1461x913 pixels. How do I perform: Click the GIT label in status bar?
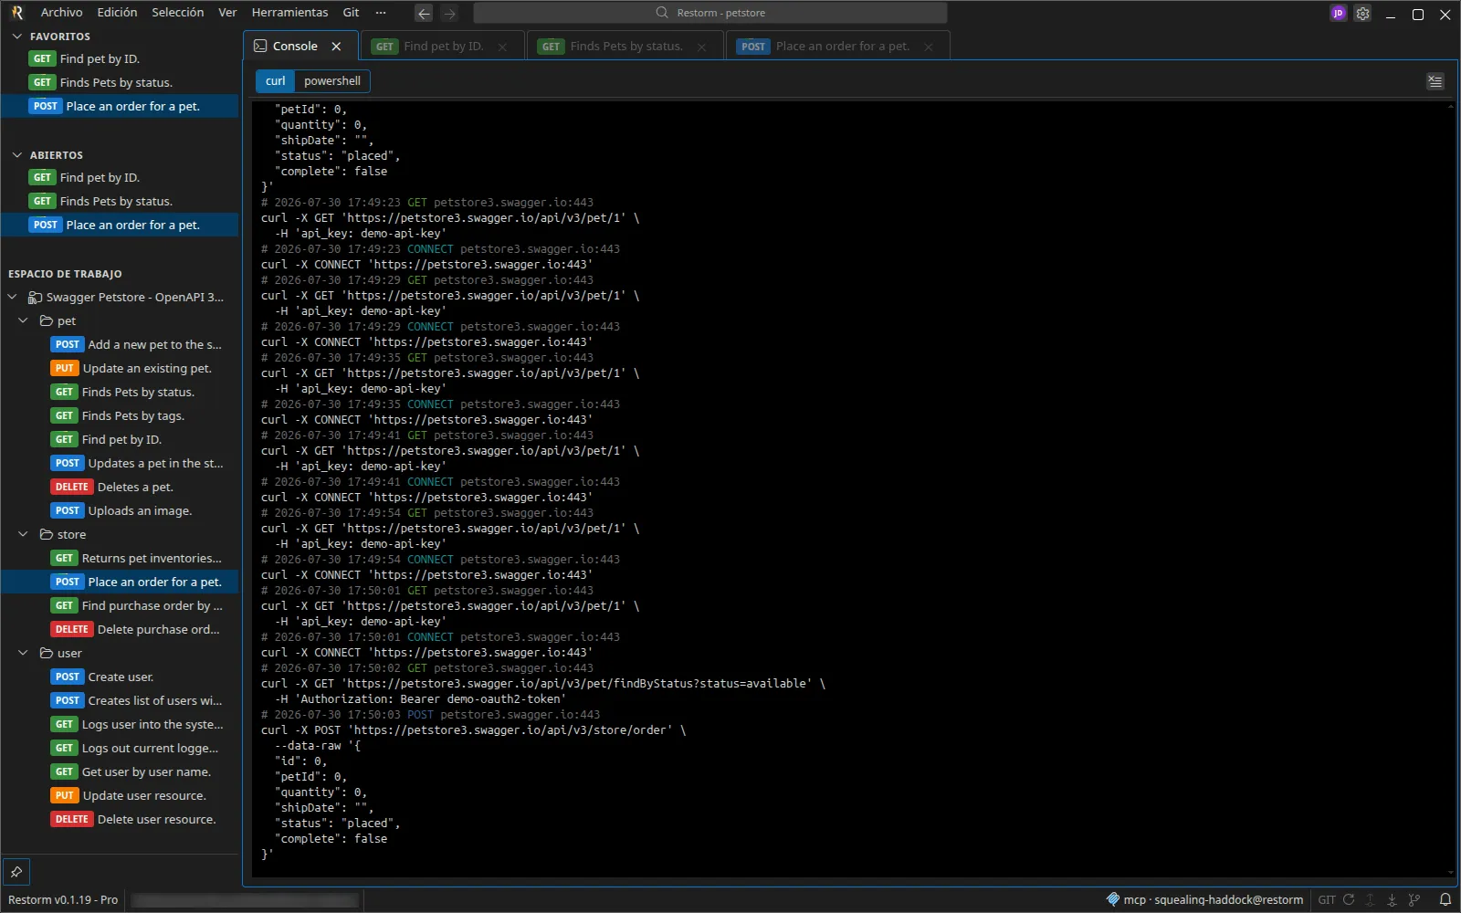coord(1327,900)
